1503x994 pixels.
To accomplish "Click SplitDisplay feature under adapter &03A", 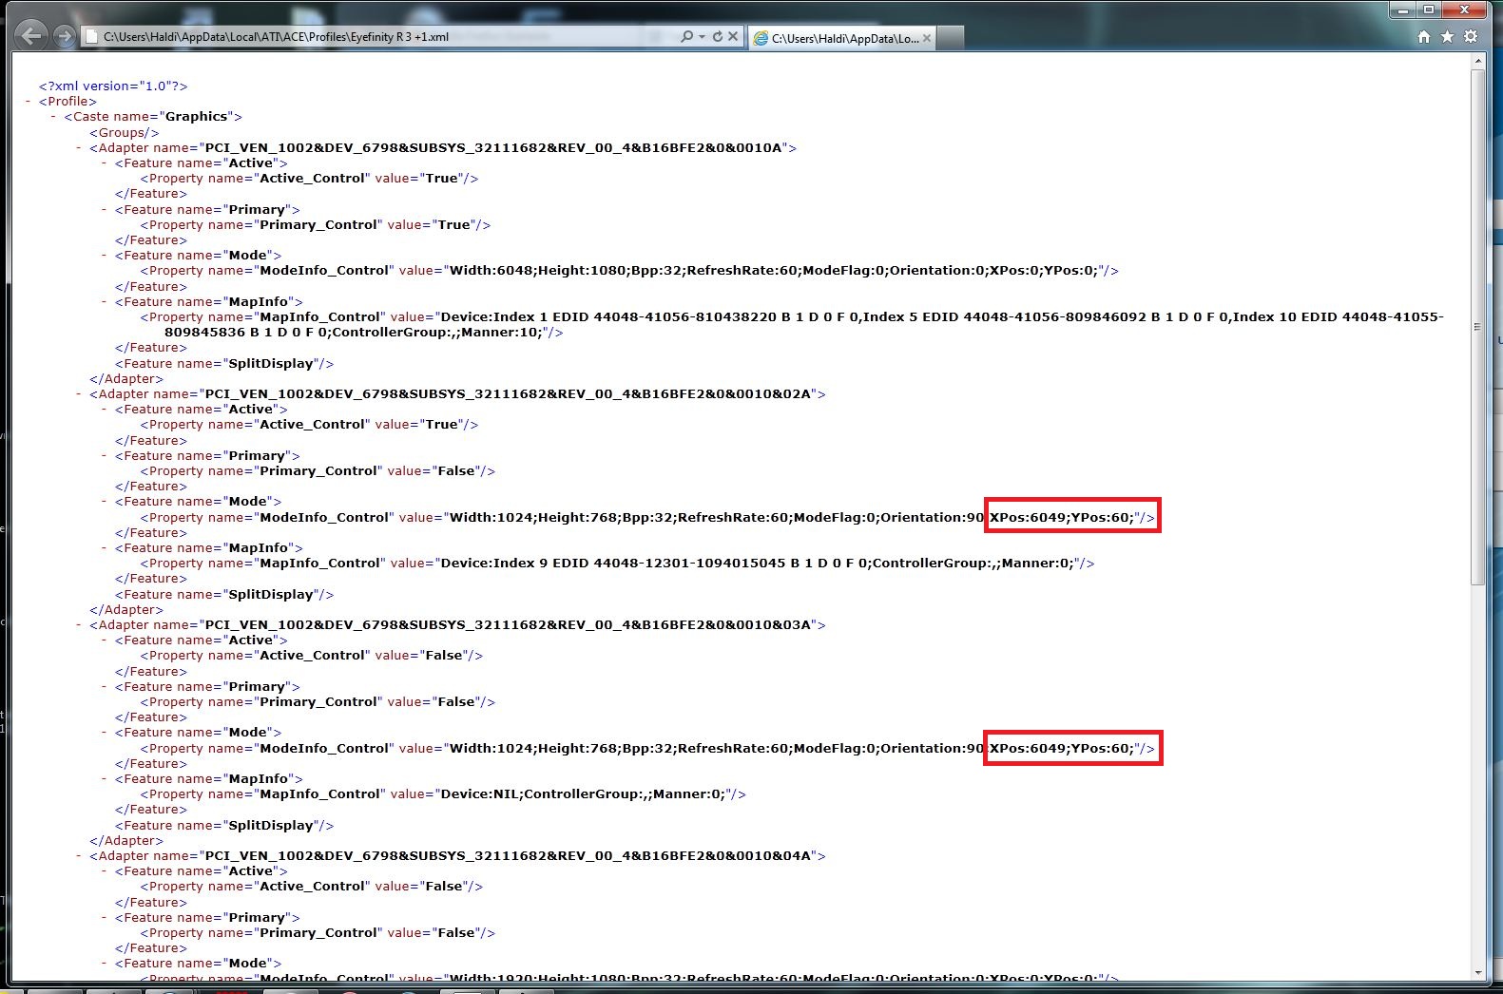I will (x=224, y=825).
